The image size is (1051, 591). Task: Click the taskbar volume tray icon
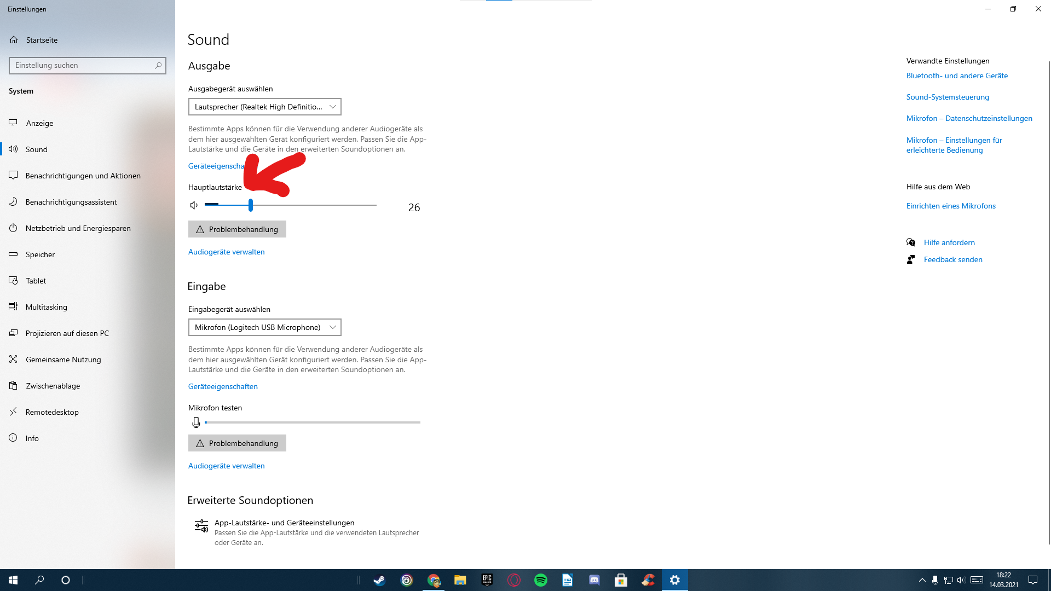click(x=961, y=580)
